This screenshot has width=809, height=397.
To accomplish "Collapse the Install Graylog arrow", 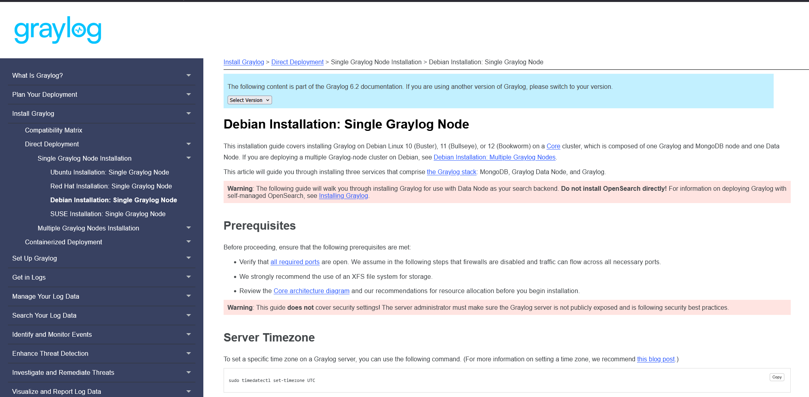I will pos(189,113).
